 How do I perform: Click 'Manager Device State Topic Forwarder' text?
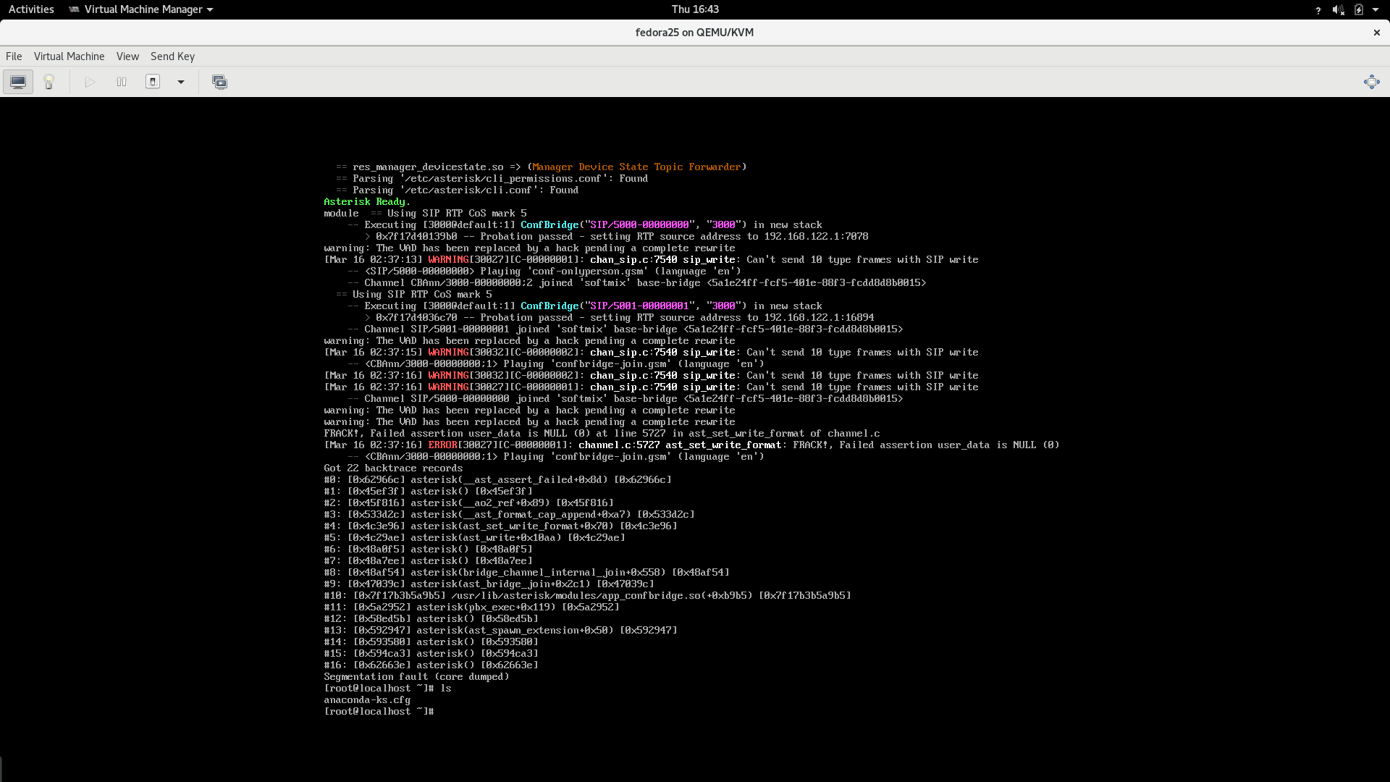[636, 167]
